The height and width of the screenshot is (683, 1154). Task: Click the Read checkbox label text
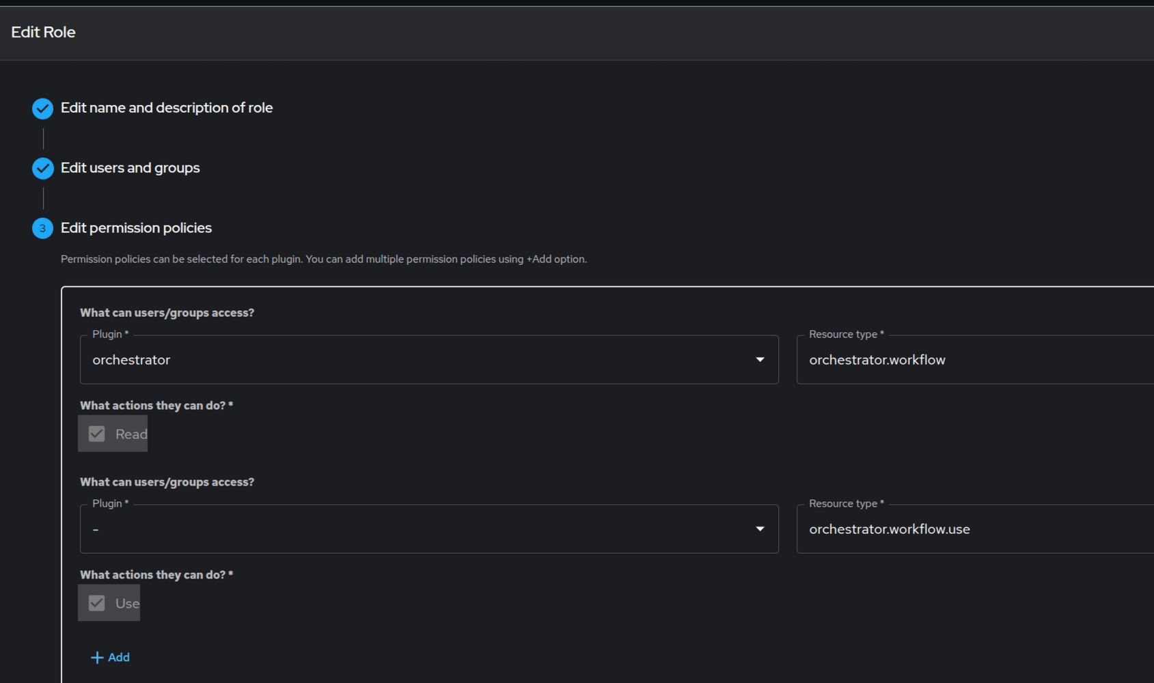[x=131, y=434]
